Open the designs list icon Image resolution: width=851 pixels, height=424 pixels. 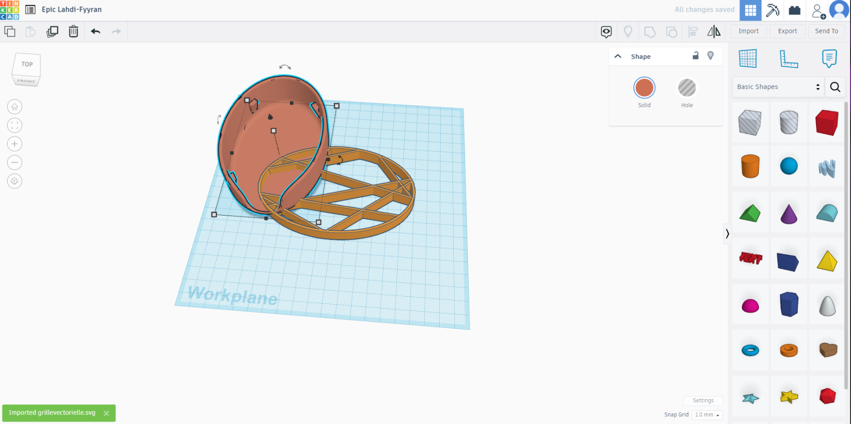tap(30, 10)
